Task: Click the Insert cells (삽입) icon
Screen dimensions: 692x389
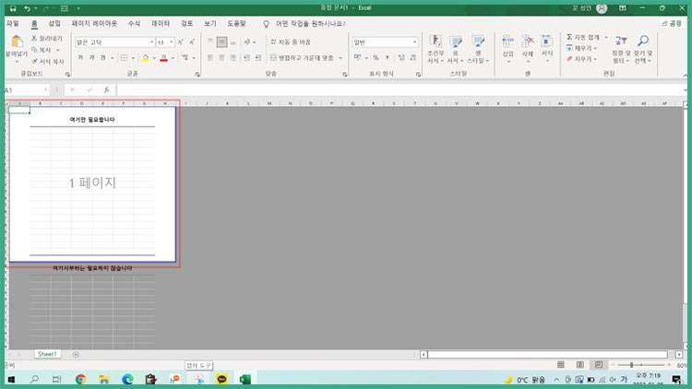Action: coord(508,41)
